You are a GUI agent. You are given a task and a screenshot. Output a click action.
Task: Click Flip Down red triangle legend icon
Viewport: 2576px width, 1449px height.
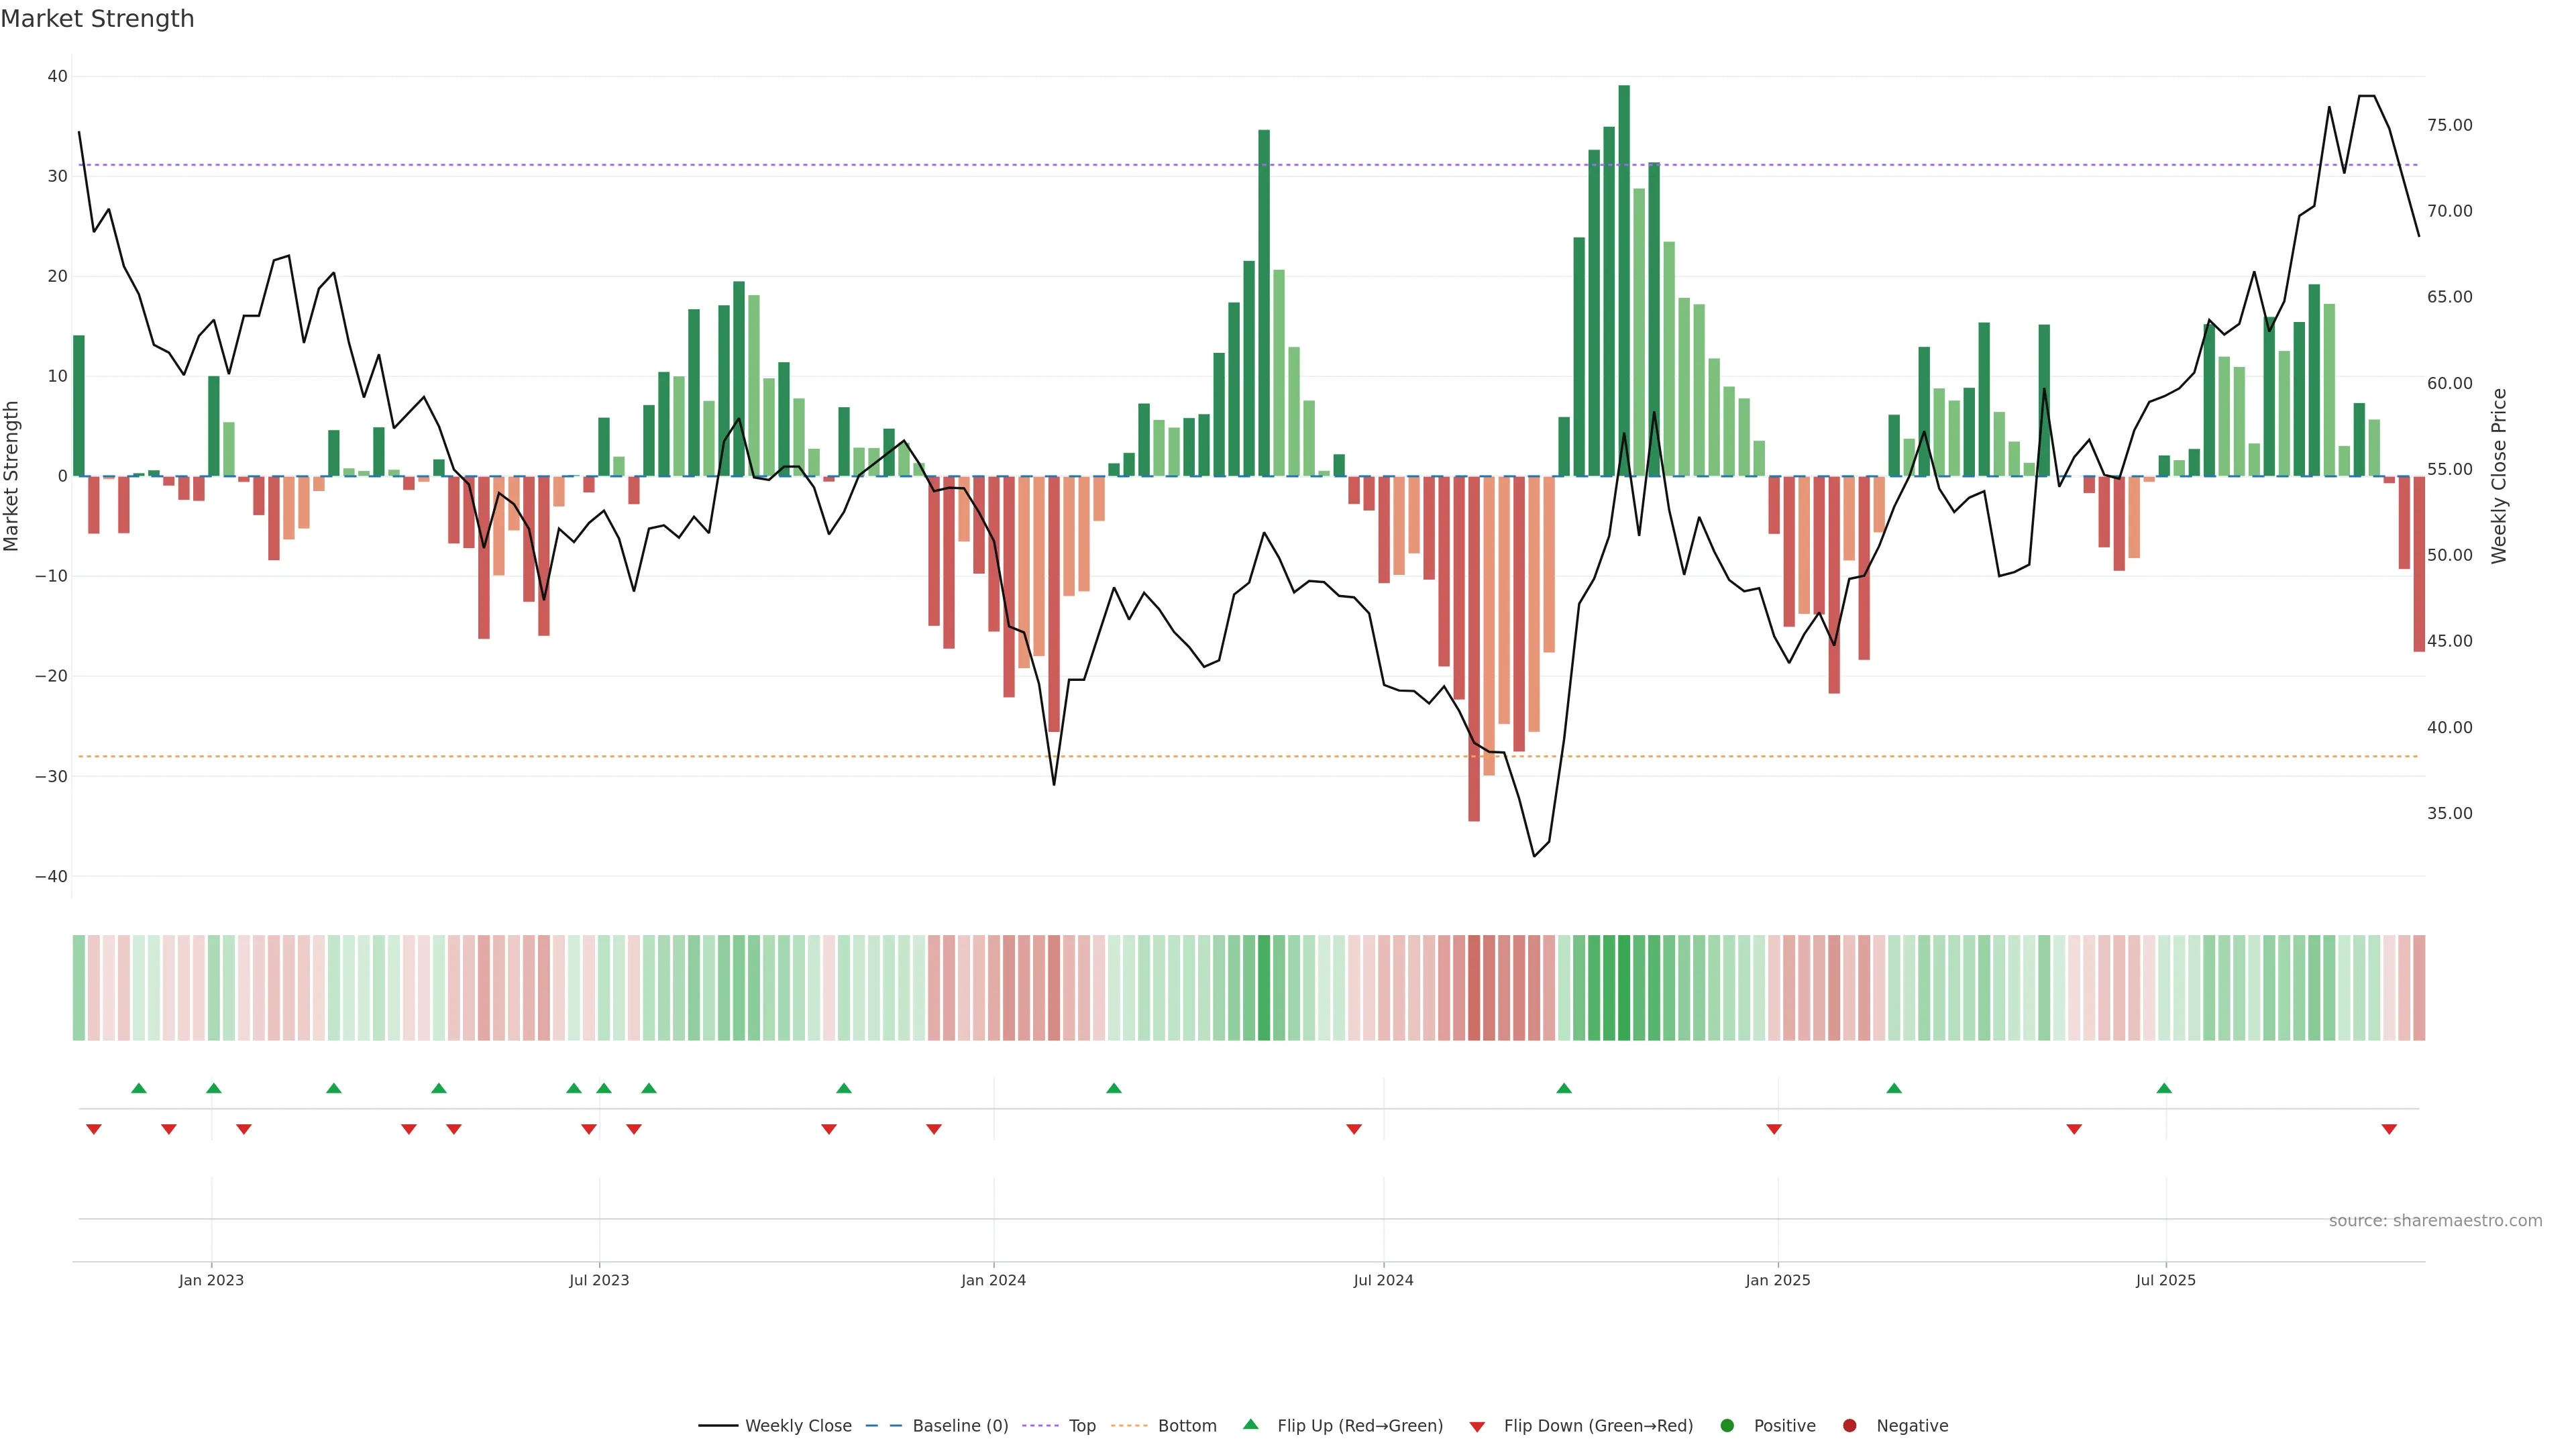coord(1477,1426)
